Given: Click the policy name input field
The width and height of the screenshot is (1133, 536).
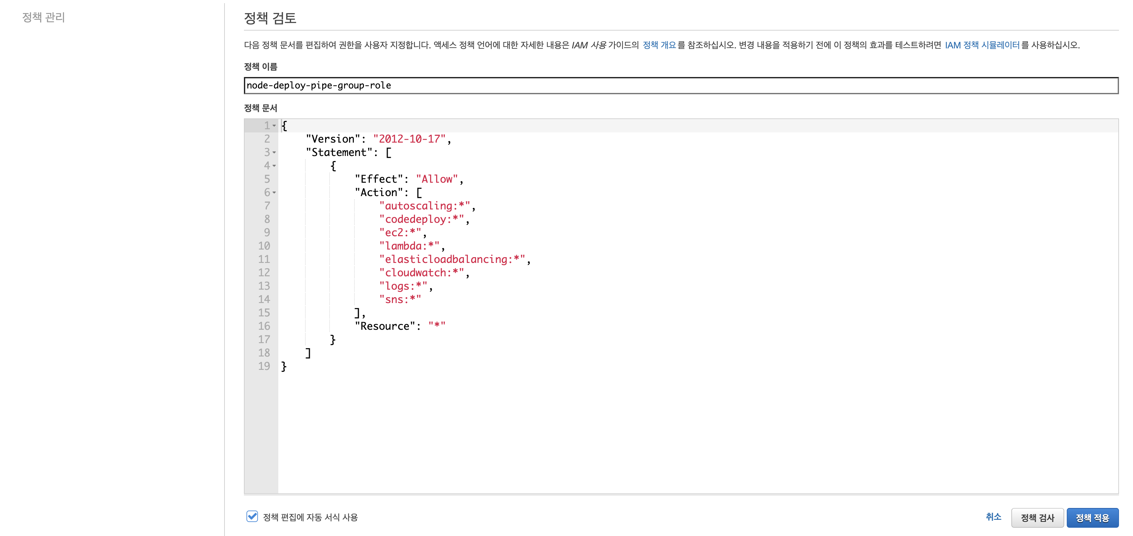Looking at the screenshot, I should click(x=681, y=85).
